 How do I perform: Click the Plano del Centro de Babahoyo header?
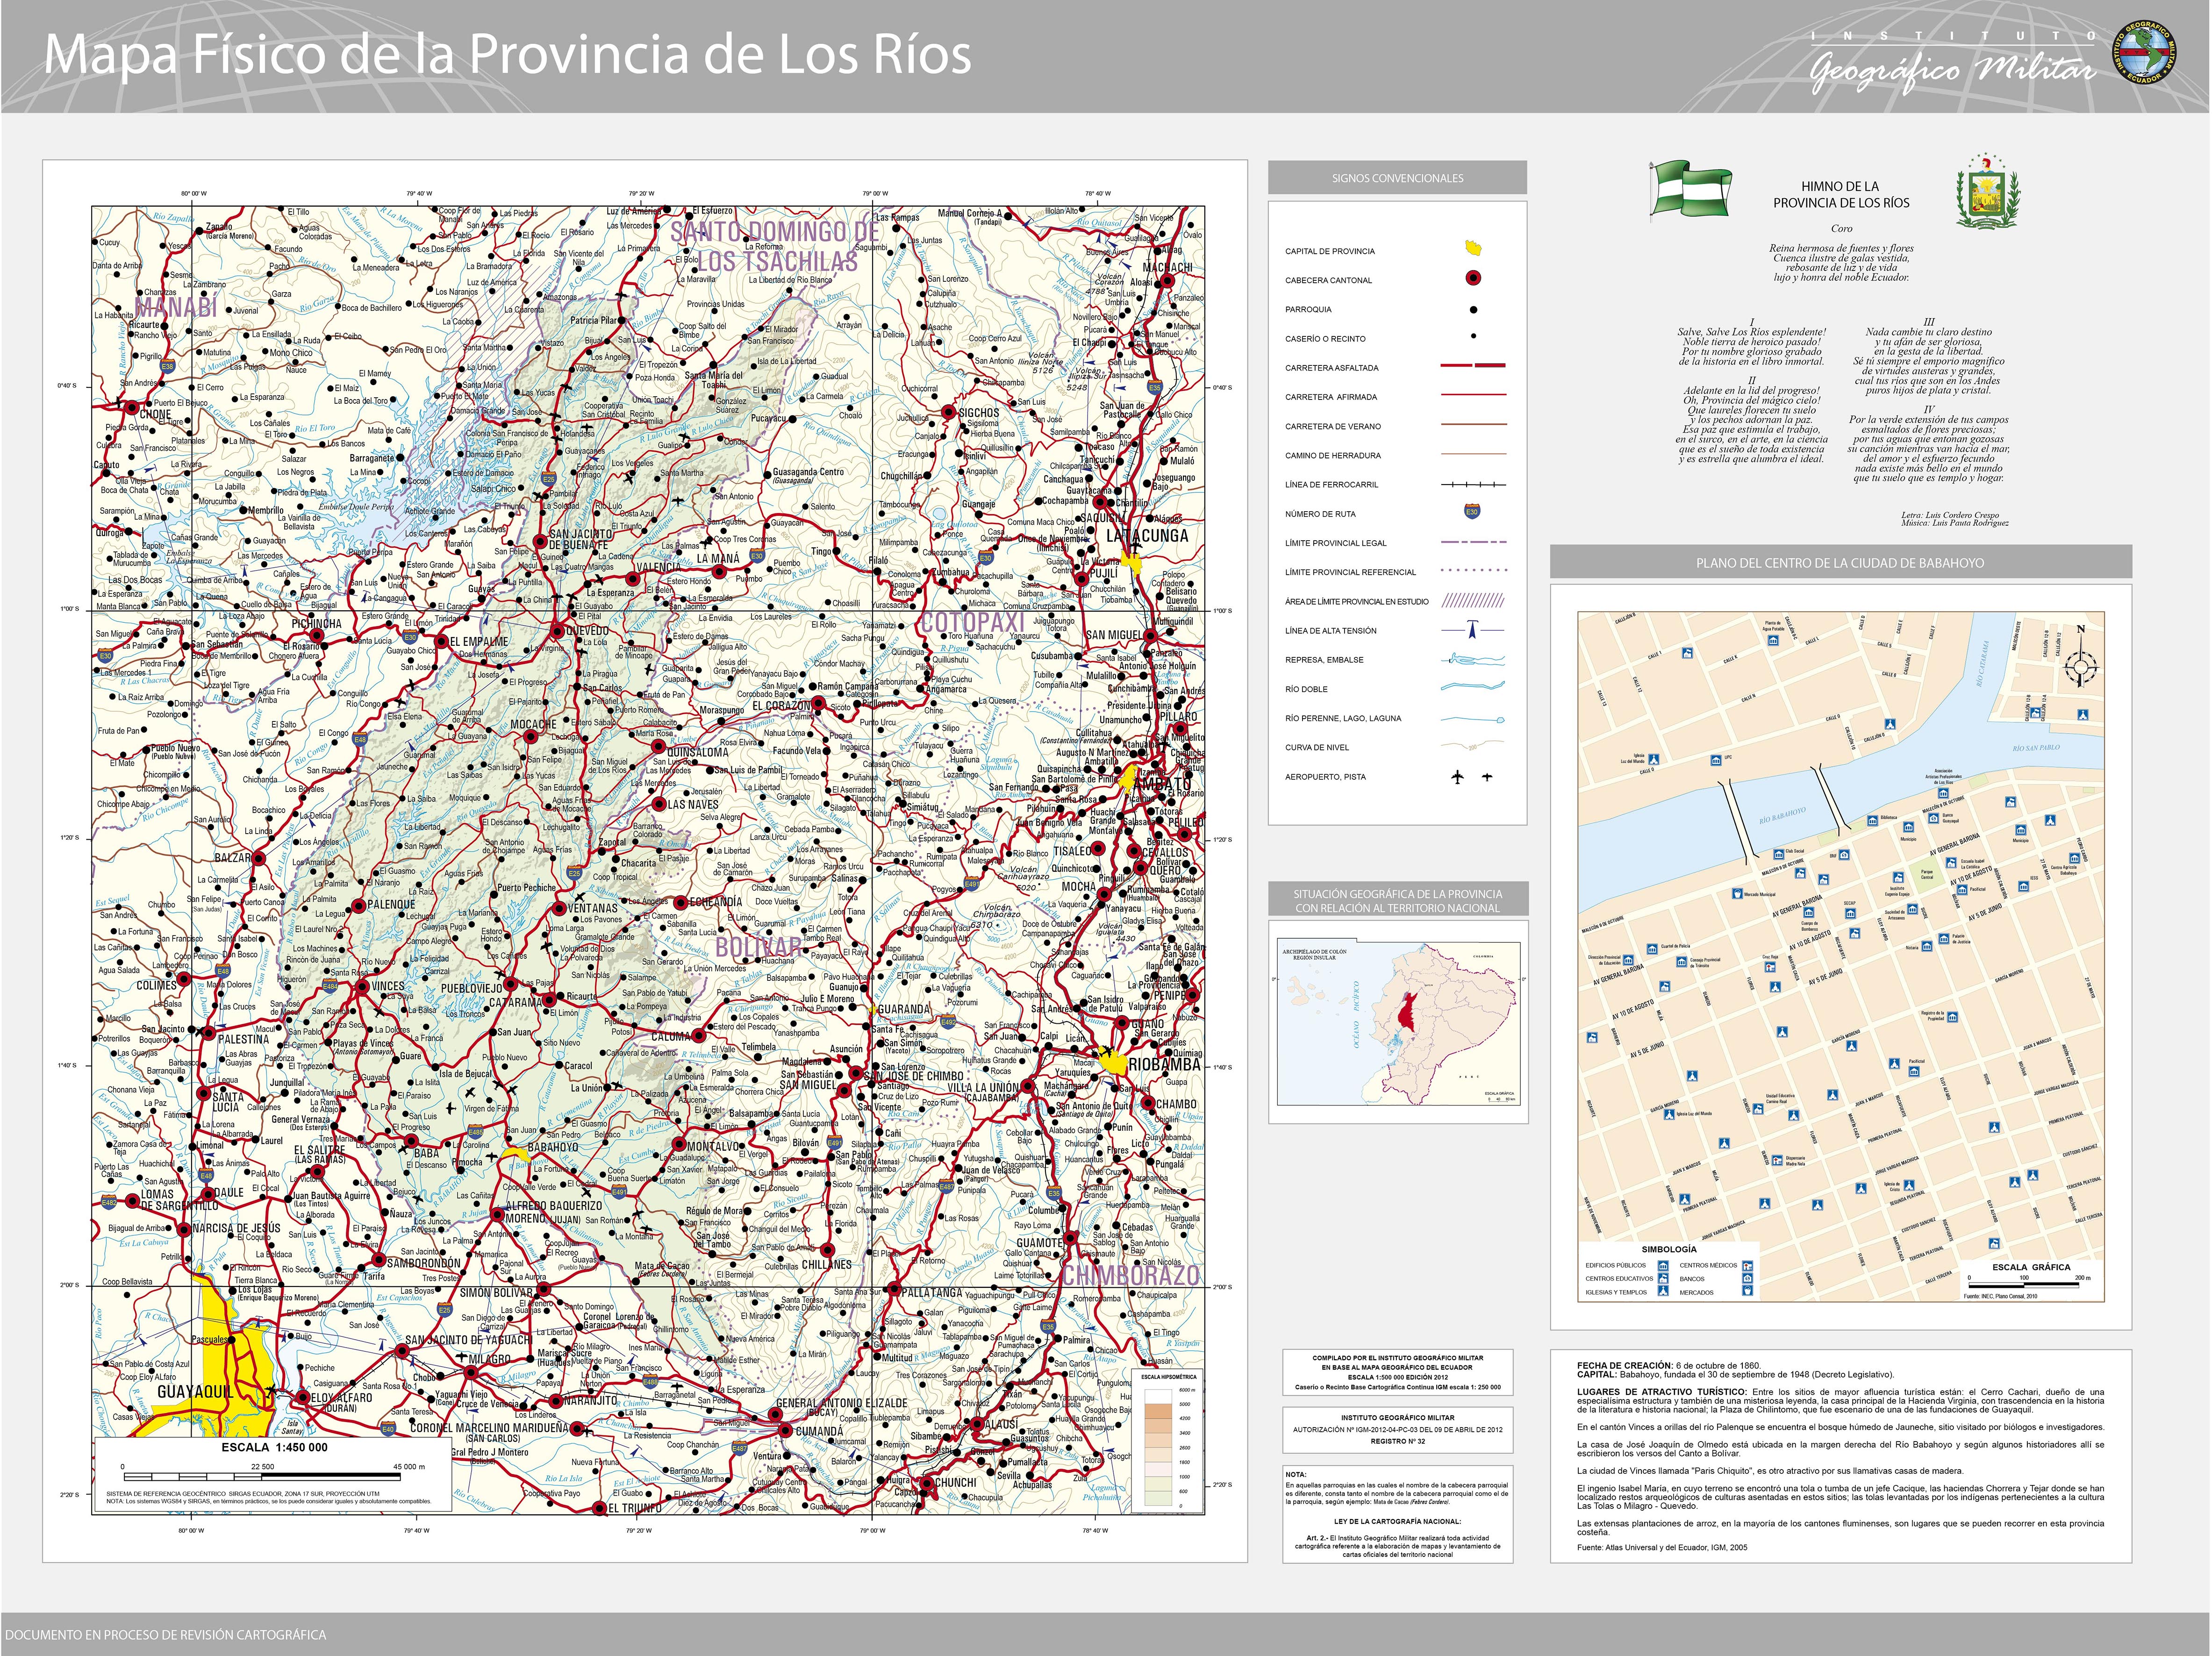(x=1840, y=563)
